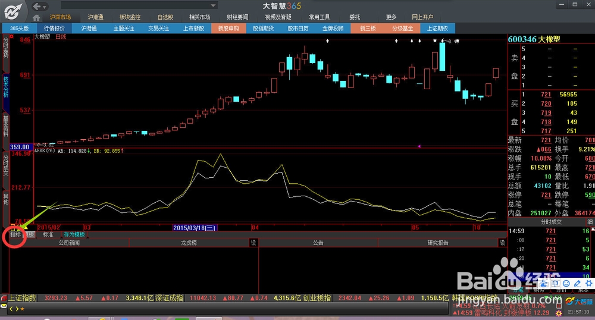Select the 分时走势 vertical side tab
Screen dimensions: 595x320
point(6,52)
